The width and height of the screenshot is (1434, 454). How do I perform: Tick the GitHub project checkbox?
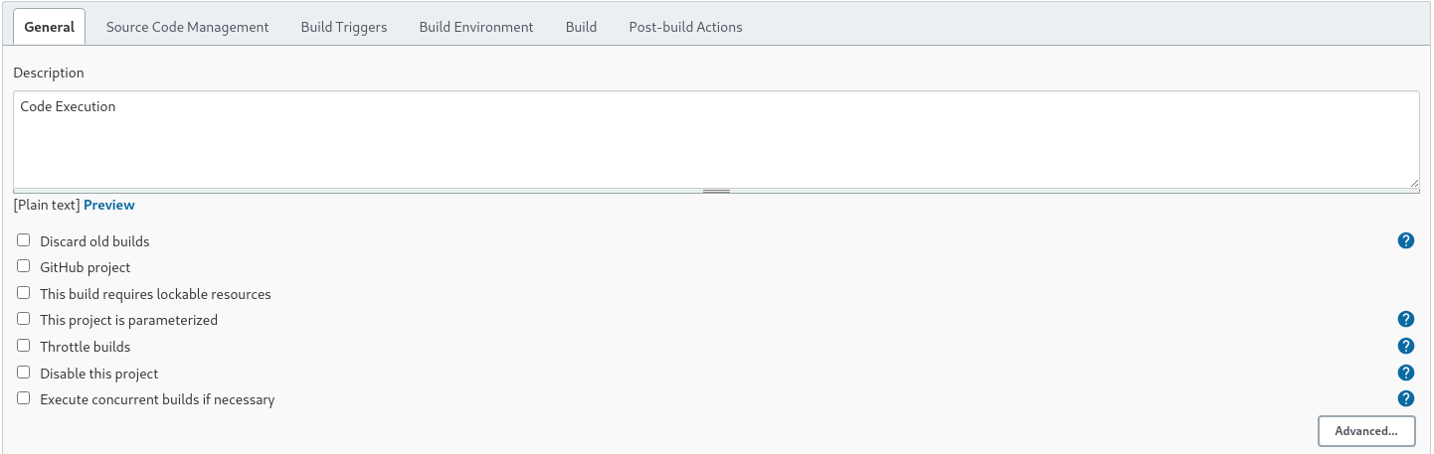tap(24, 266)
